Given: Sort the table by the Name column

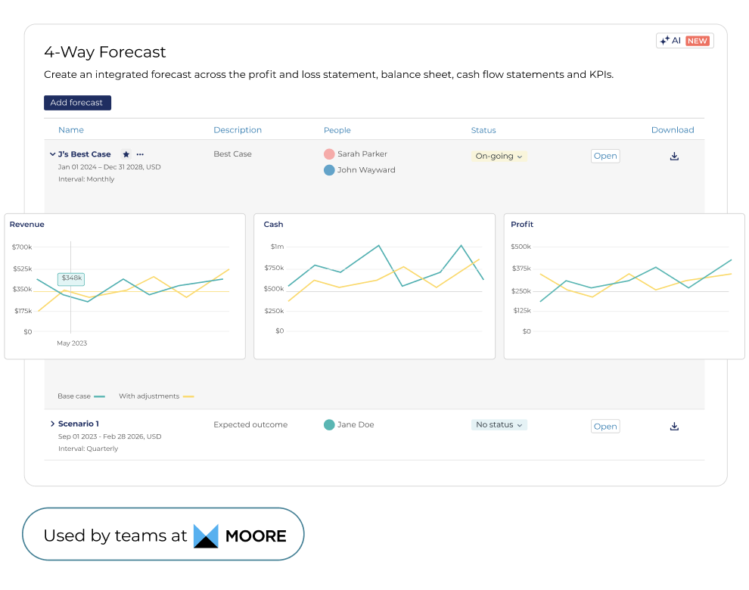Looking at the screenshot, I should [x=70, y=129].
